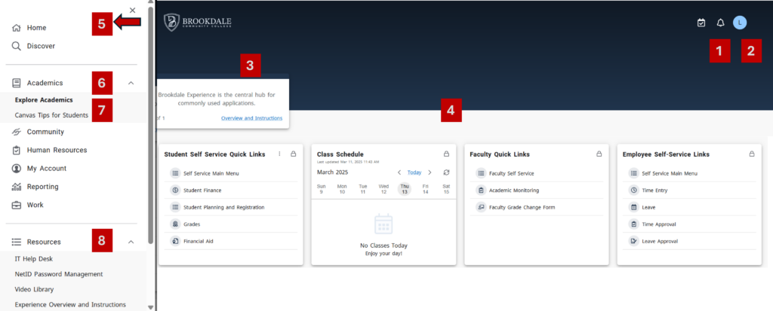The image size is (773, 311).
Task: Open IT Help Desk resource
Action: pos(33,259)
